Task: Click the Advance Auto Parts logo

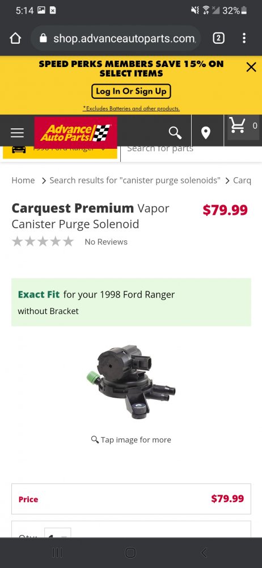Action: coord(75,132)
